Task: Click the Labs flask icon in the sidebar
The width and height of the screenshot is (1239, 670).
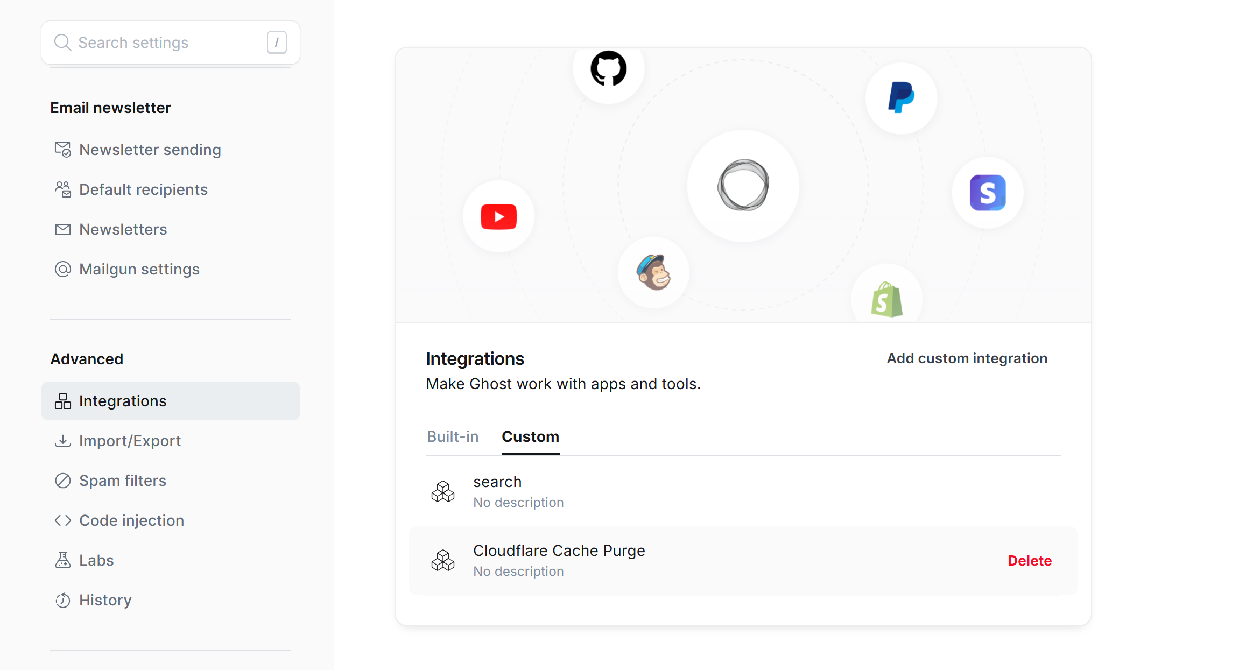Action: (63, 560)
